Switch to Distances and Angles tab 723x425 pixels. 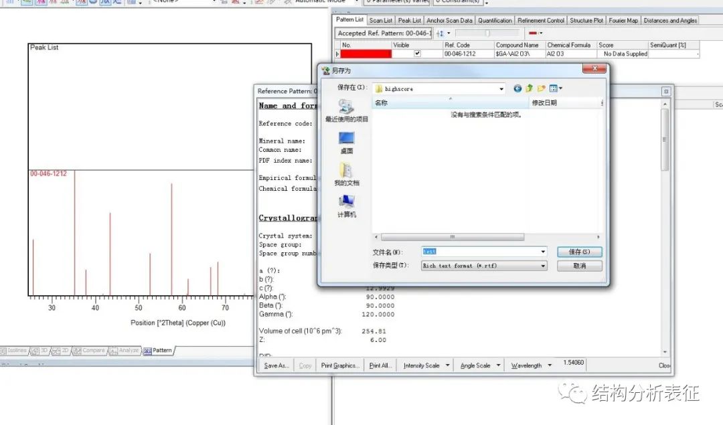pyautogui.click(x=670, y=20)
